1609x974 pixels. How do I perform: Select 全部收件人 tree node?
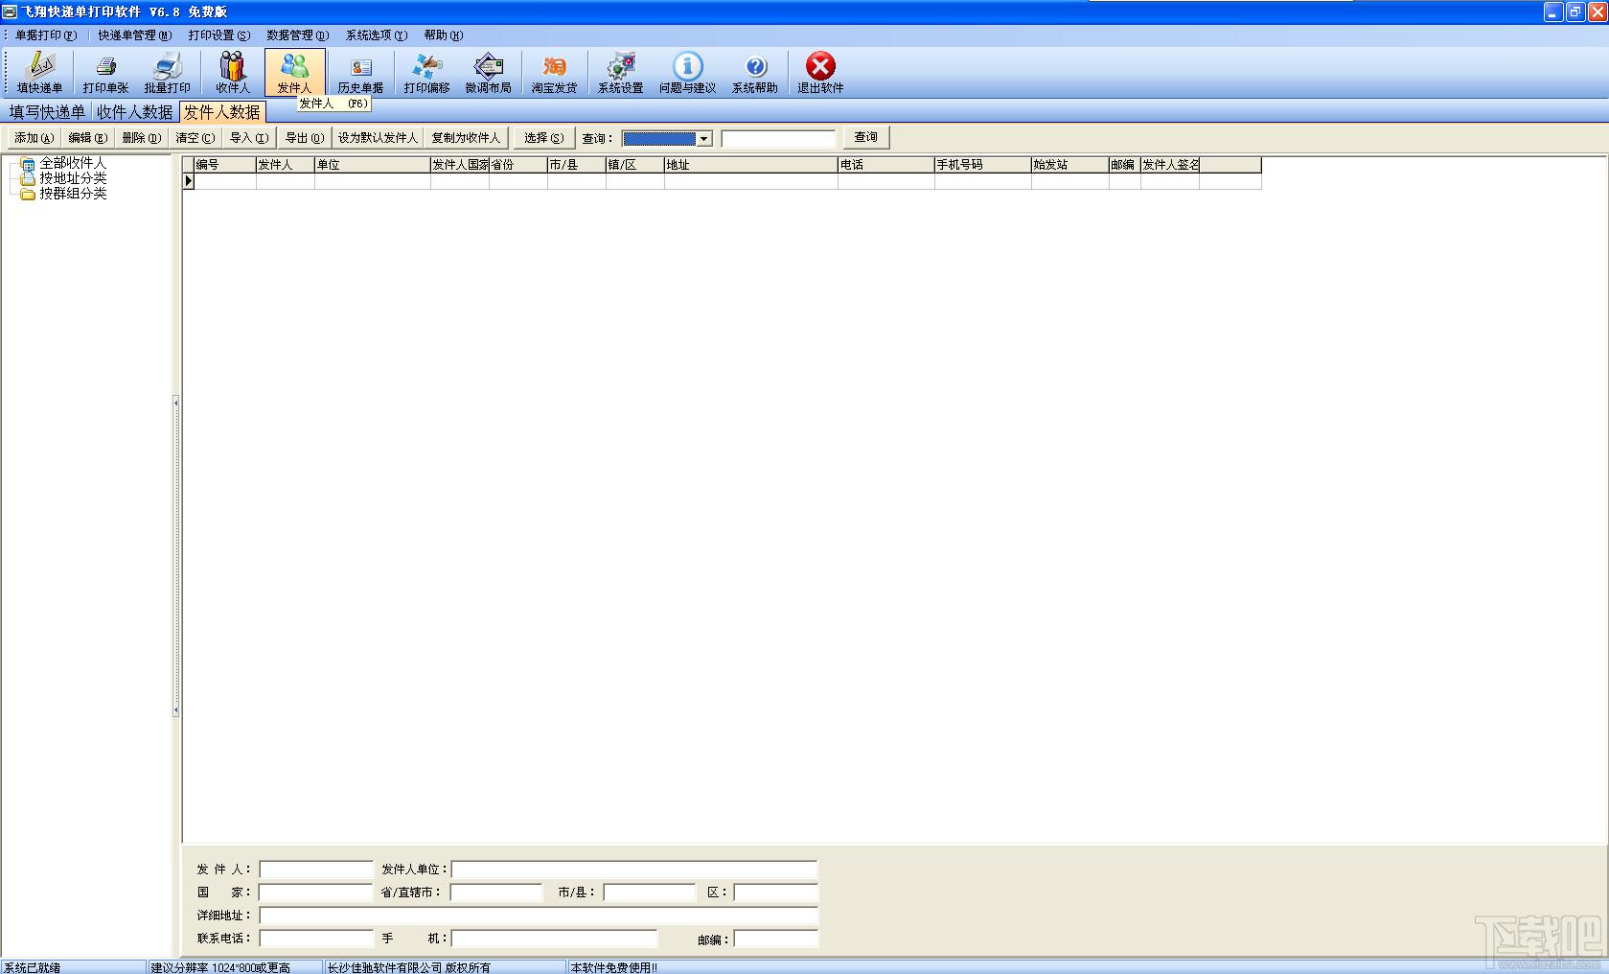point(73,163)
